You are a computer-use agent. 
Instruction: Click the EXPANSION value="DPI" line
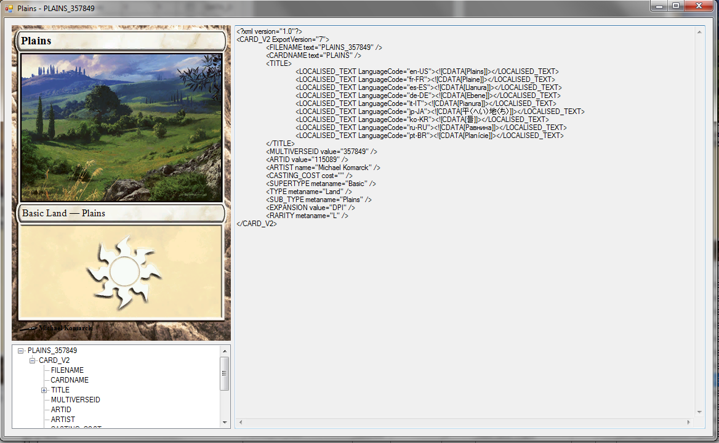click(x=310, y=208)
